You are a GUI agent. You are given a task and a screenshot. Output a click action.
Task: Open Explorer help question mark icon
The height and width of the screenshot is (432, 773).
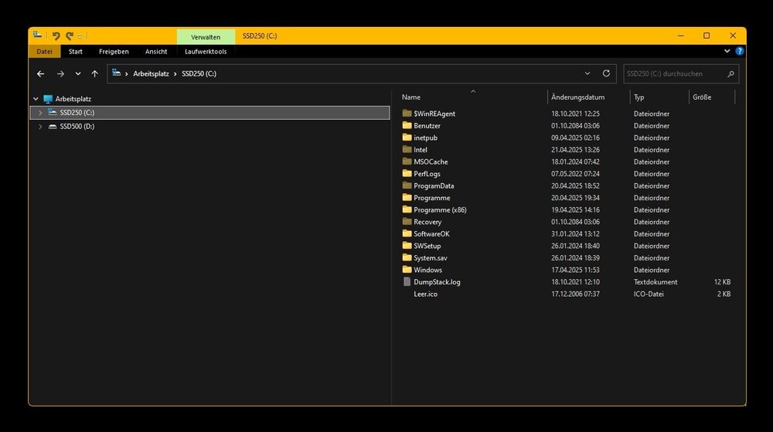tap(739, 52)
